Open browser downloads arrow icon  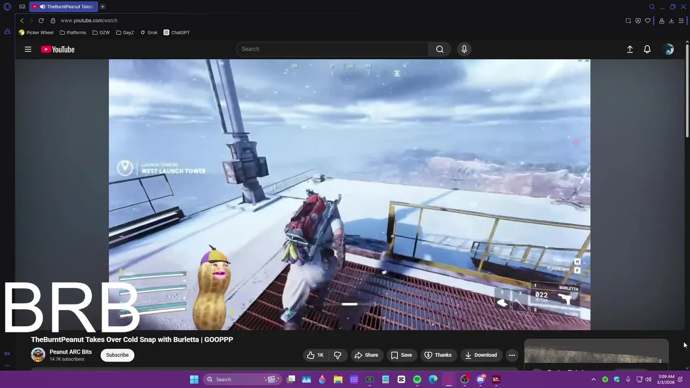(x=671, y=20)
